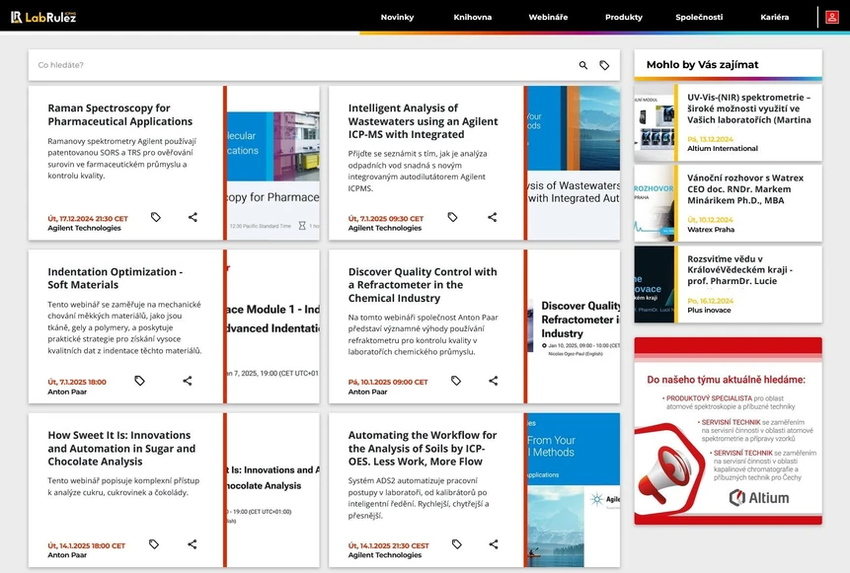Viewport: 850px width, 573px height.
Task: Click date 'Út, 14.1.2025 21:30 CEST'
Action: [x=388, y=546]
